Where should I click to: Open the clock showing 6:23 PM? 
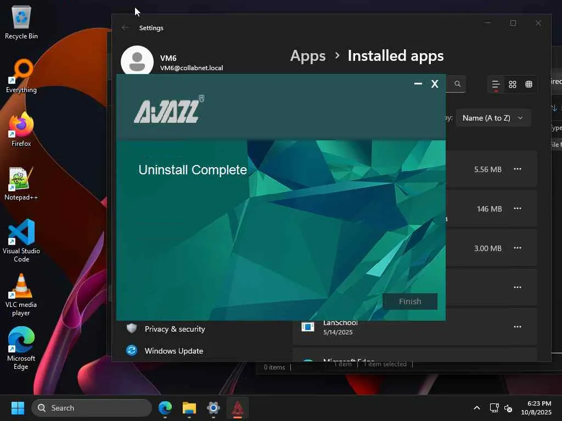[x=536, y=408]
